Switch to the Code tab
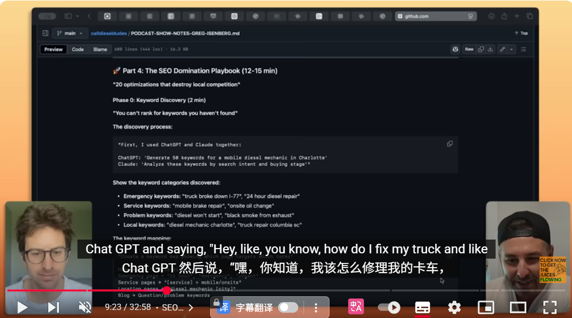This screenshot has height=318, width=572. point(77,49)
